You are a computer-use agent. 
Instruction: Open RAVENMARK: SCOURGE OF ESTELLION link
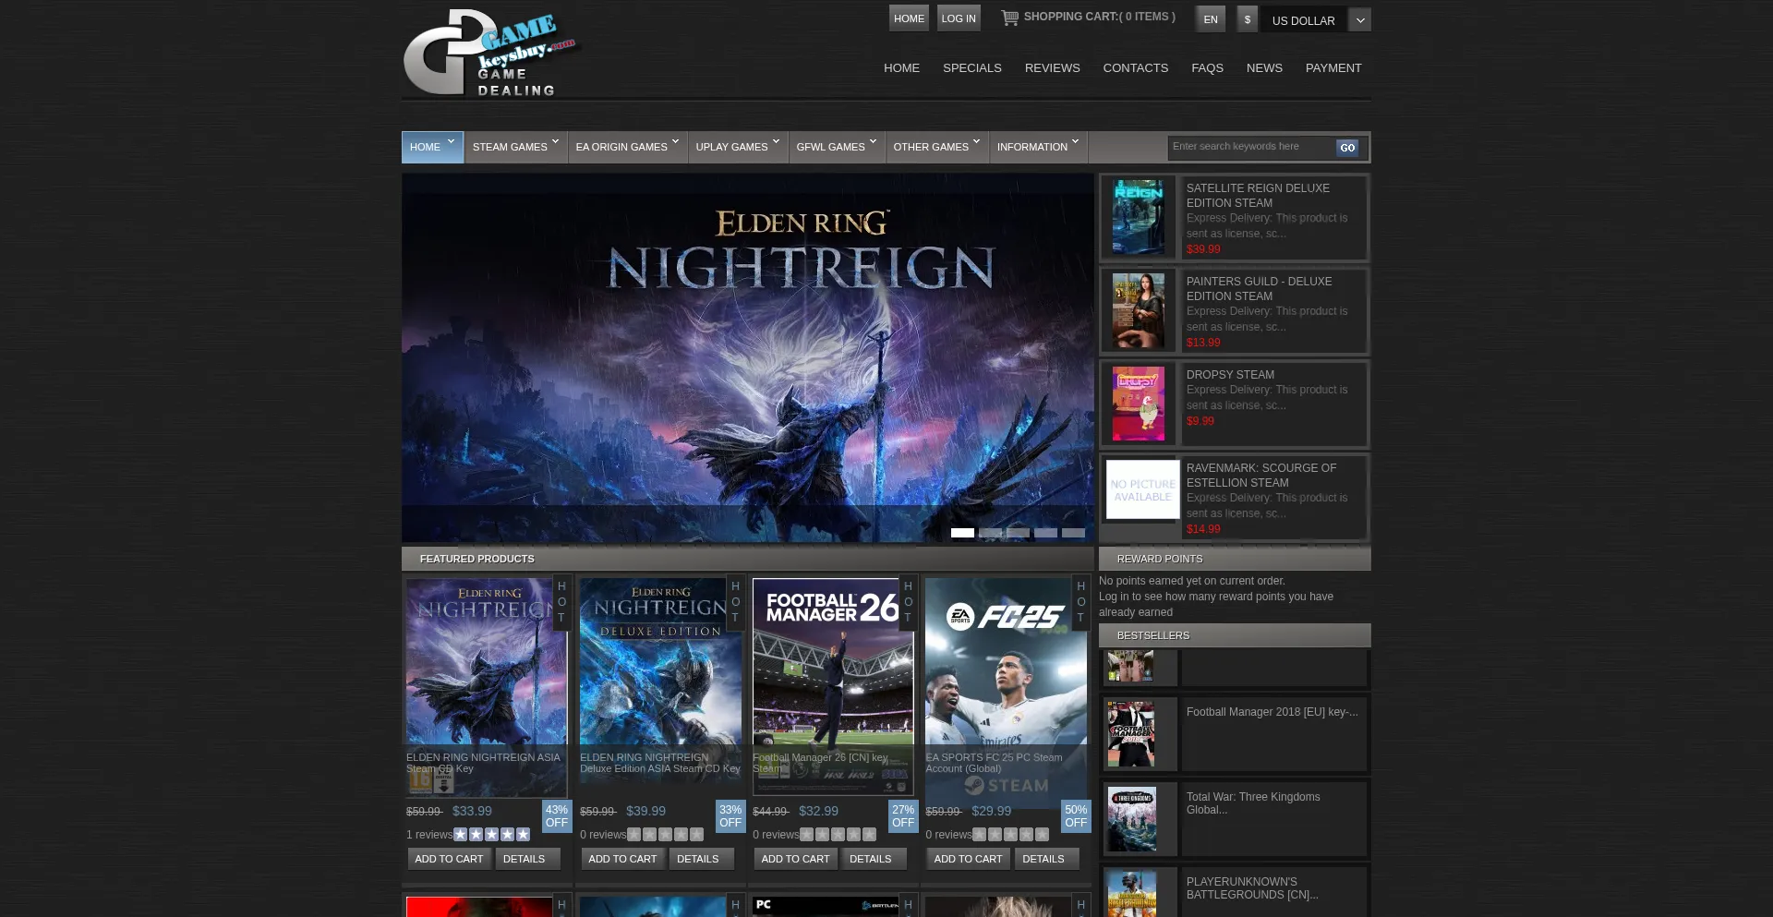tap(1260, 476)
